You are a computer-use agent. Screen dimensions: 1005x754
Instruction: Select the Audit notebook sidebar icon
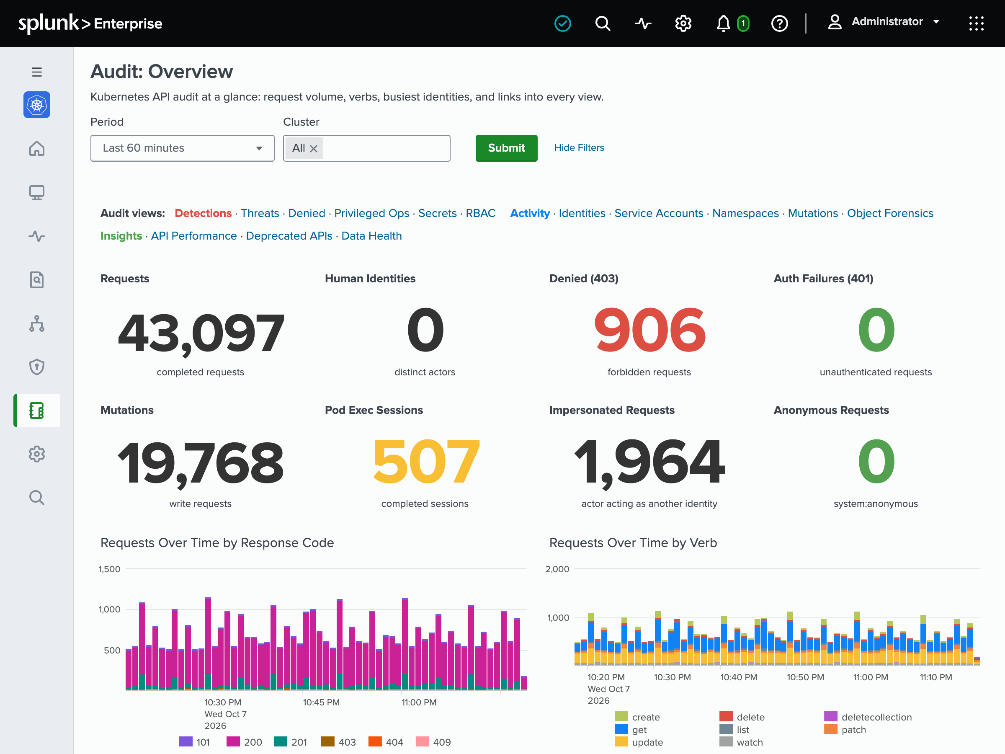point(37,411)
